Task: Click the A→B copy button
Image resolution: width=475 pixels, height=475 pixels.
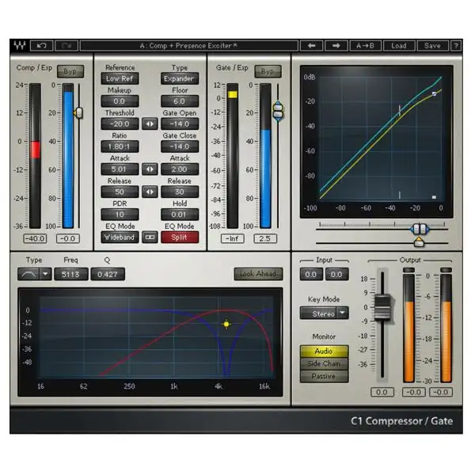Action: tap(366, 46)
